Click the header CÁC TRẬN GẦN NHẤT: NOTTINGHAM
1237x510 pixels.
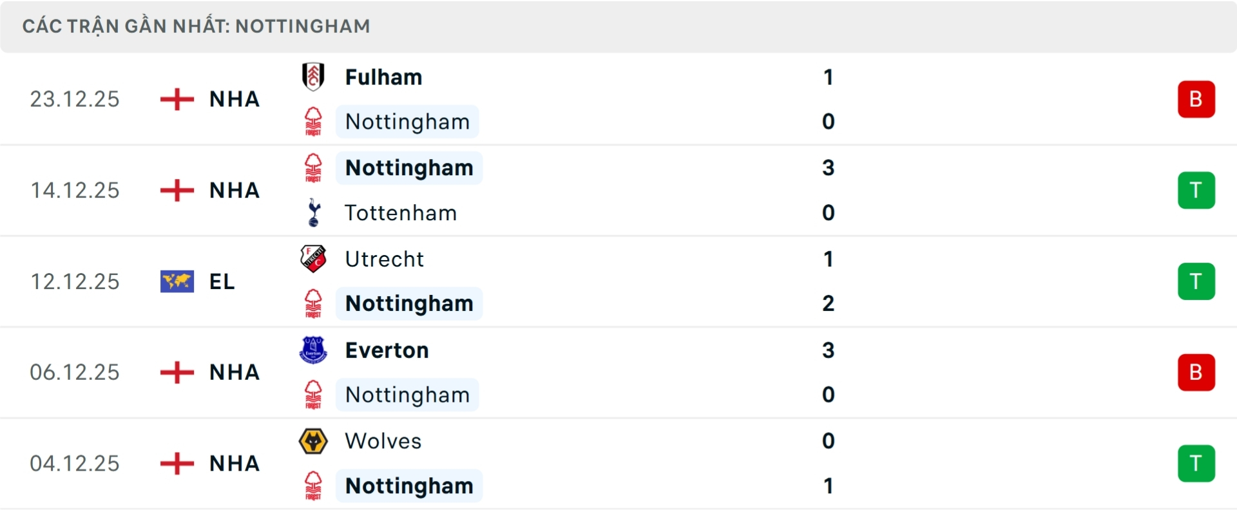click(x=197, y=26)
